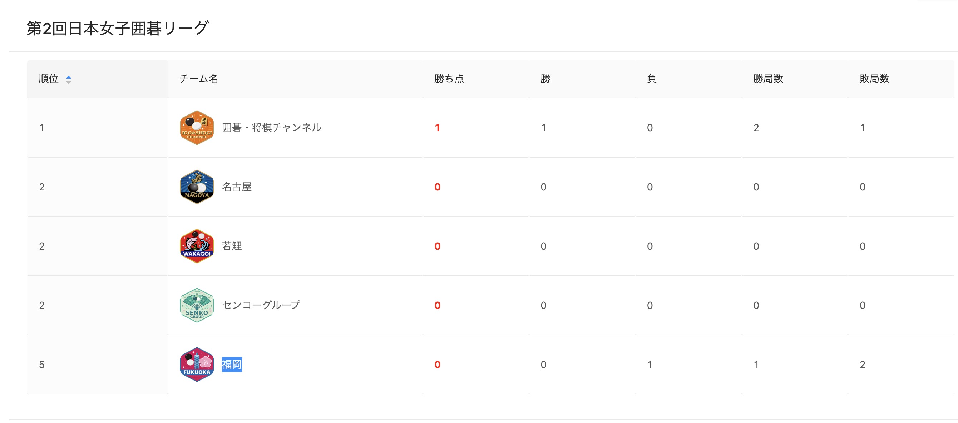
Task: Click the highlighted 福岡 team name
Action: [232, 365]
